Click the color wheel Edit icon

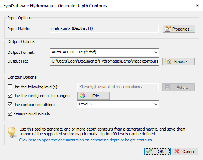tap(83, 96)
